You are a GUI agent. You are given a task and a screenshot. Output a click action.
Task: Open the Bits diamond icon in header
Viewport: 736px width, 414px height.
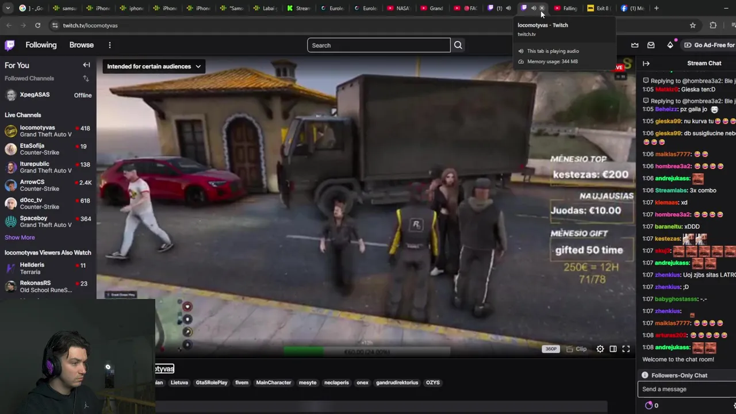(x=670, y=45)
